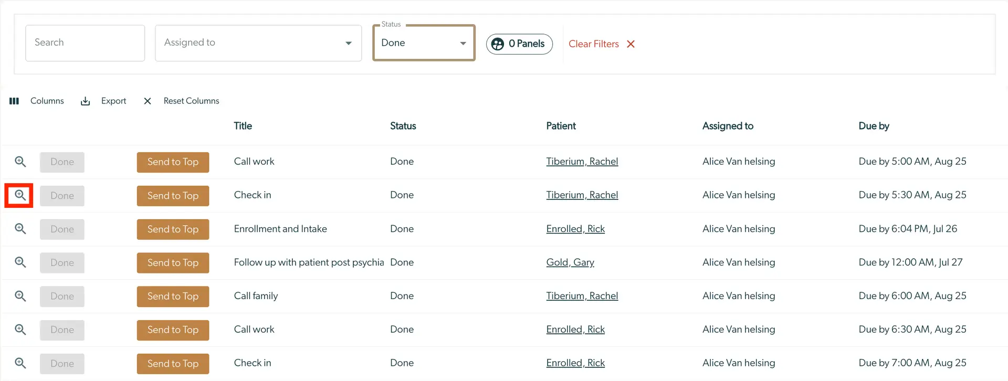The width and height of the screenshot is (1008, 381).
Task: Click the magnifier on the last Check in row
Action: (x=19, y=363)
